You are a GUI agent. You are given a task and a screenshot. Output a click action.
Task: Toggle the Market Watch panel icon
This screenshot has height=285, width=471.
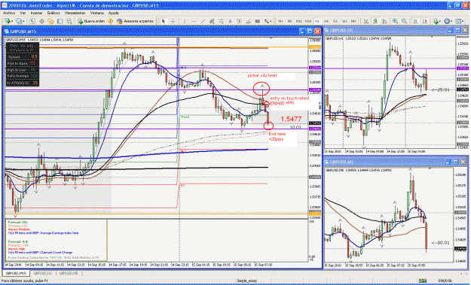coord(32,21)
